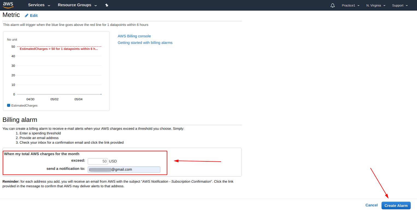Focus the notification email address field
417x211 pixels.
pyautogui.click(x=124, y=170)
